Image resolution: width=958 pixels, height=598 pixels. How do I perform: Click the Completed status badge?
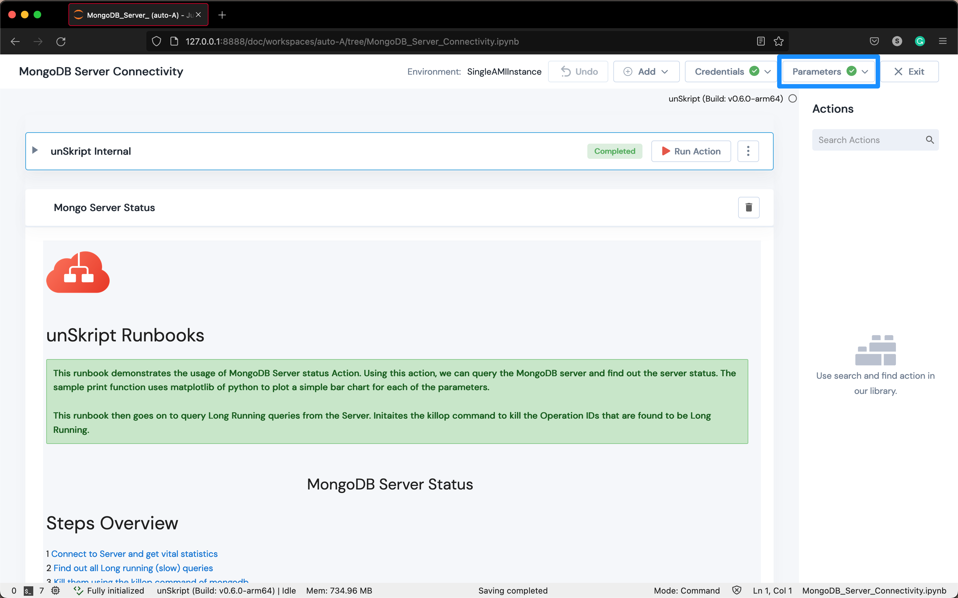pyautogui.click(x=614, y=151)
